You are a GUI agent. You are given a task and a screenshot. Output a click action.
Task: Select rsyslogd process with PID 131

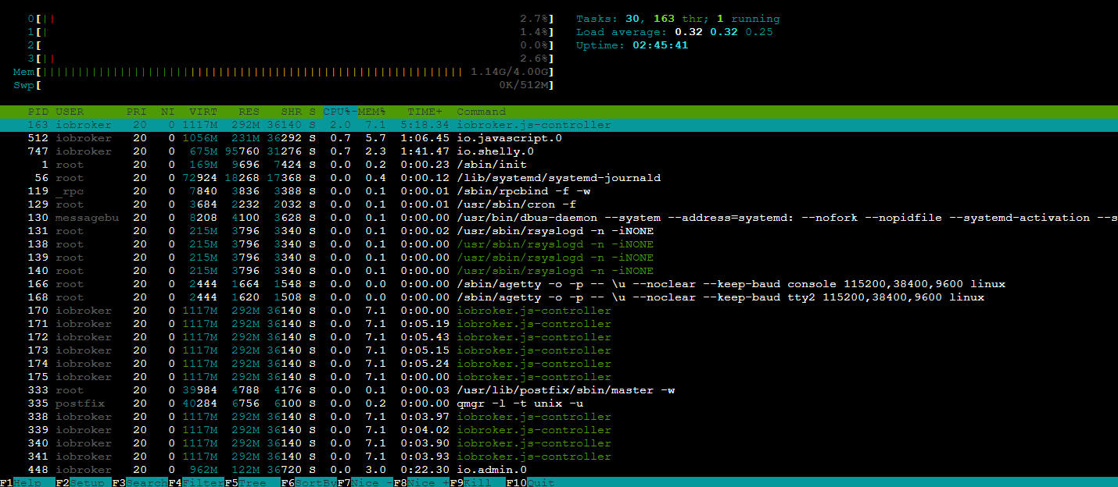click(559, 231)
